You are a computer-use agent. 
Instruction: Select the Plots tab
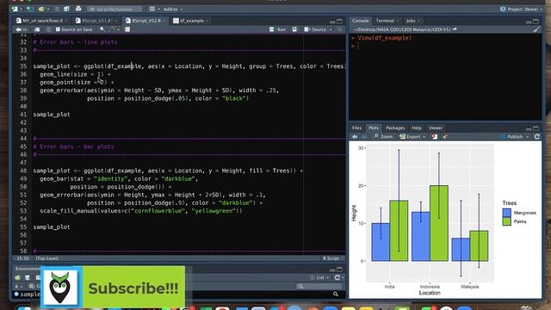click(x=374, y=128)
